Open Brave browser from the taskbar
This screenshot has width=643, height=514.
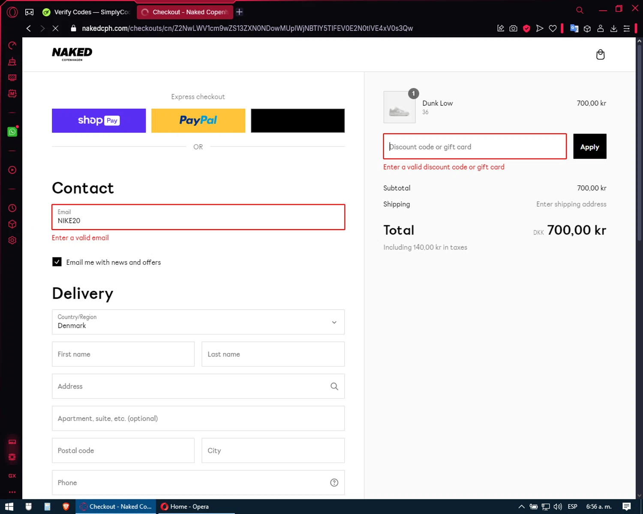(x=66, y=506)
